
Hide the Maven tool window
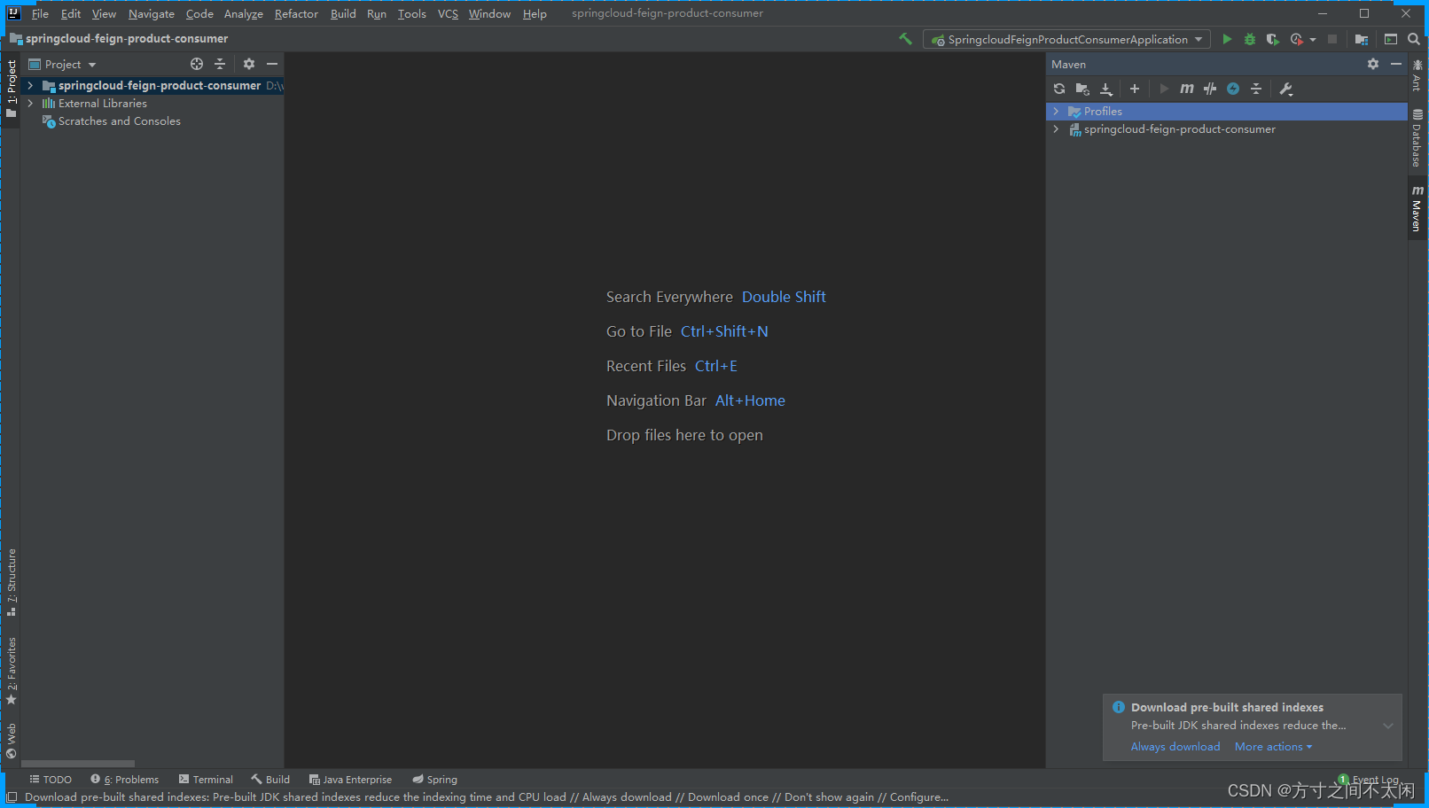pos(1396,64)
